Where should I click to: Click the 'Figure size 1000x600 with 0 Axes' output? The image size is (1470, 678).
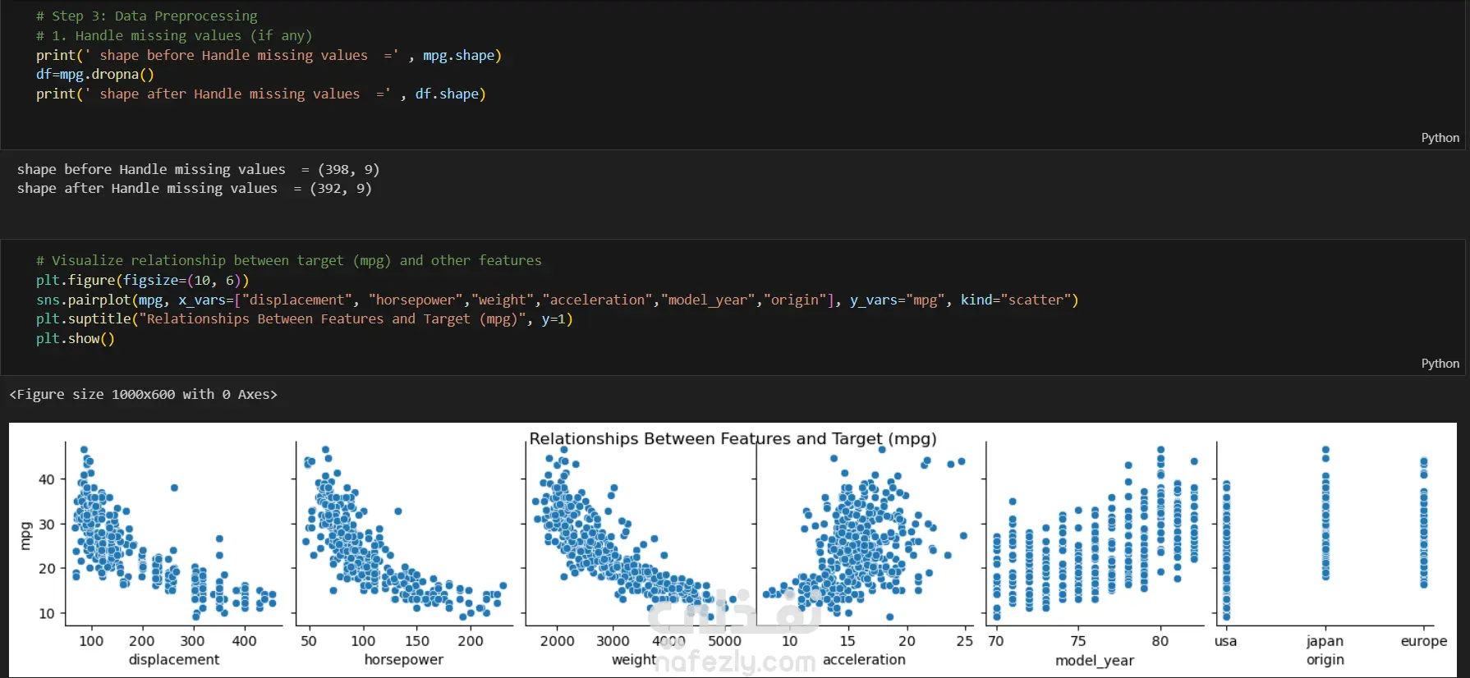pyautogui.click(x=144, y=395)
